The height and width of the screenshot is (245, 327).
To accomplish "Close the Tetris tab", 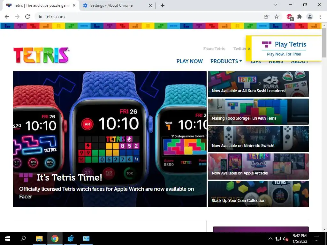I will (74, 6).
